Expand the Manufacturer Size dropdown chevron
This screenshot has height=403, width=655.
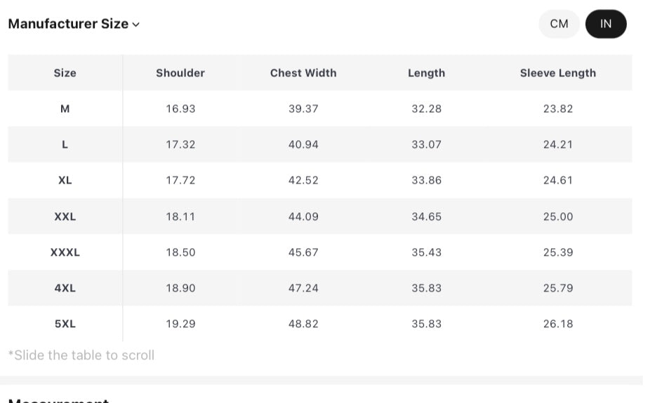pos(135,25)
